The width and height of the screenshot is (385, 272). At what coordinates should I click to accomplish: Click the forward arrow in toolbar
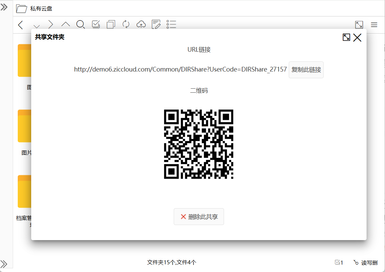(x=51, y=25)
